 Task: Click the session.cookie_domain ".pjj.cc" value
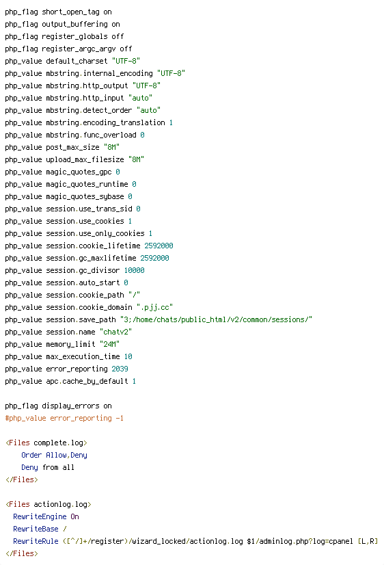pos(154,307)
